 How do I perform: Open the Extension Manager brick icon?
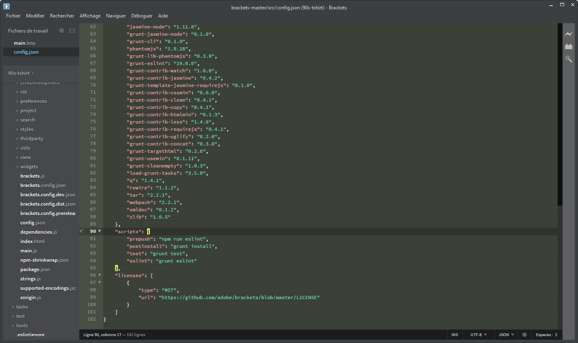(x=569, y=46)
